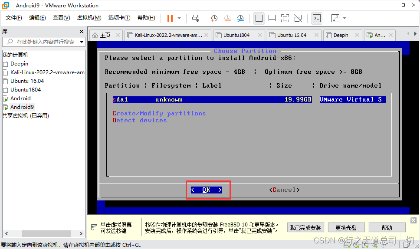Click the 更换光盘 button
This screenshot has width=420, height=249.
pyautogui.click(x=346, y=228)
